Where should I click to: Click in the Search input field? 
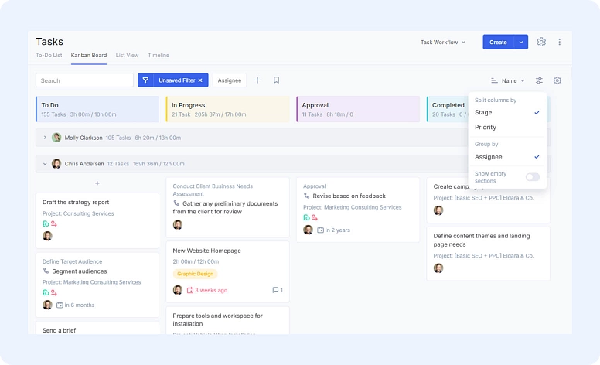pyautogui.click(x=85, y=80)
